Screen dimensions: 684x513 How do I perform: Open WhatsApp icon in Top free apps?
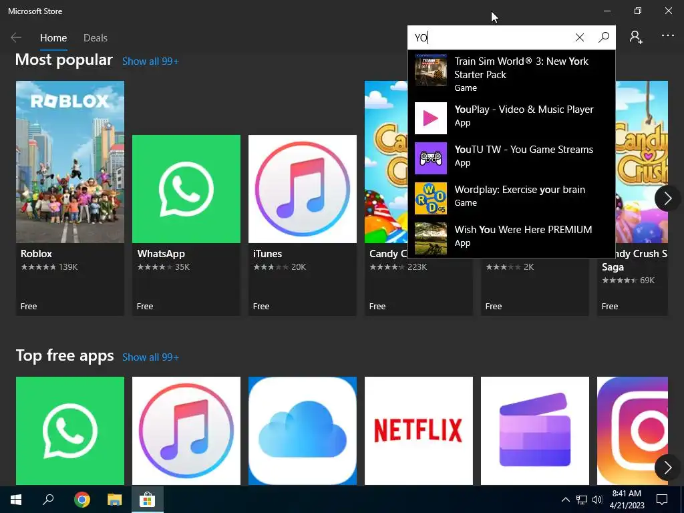tap(69, 431)
